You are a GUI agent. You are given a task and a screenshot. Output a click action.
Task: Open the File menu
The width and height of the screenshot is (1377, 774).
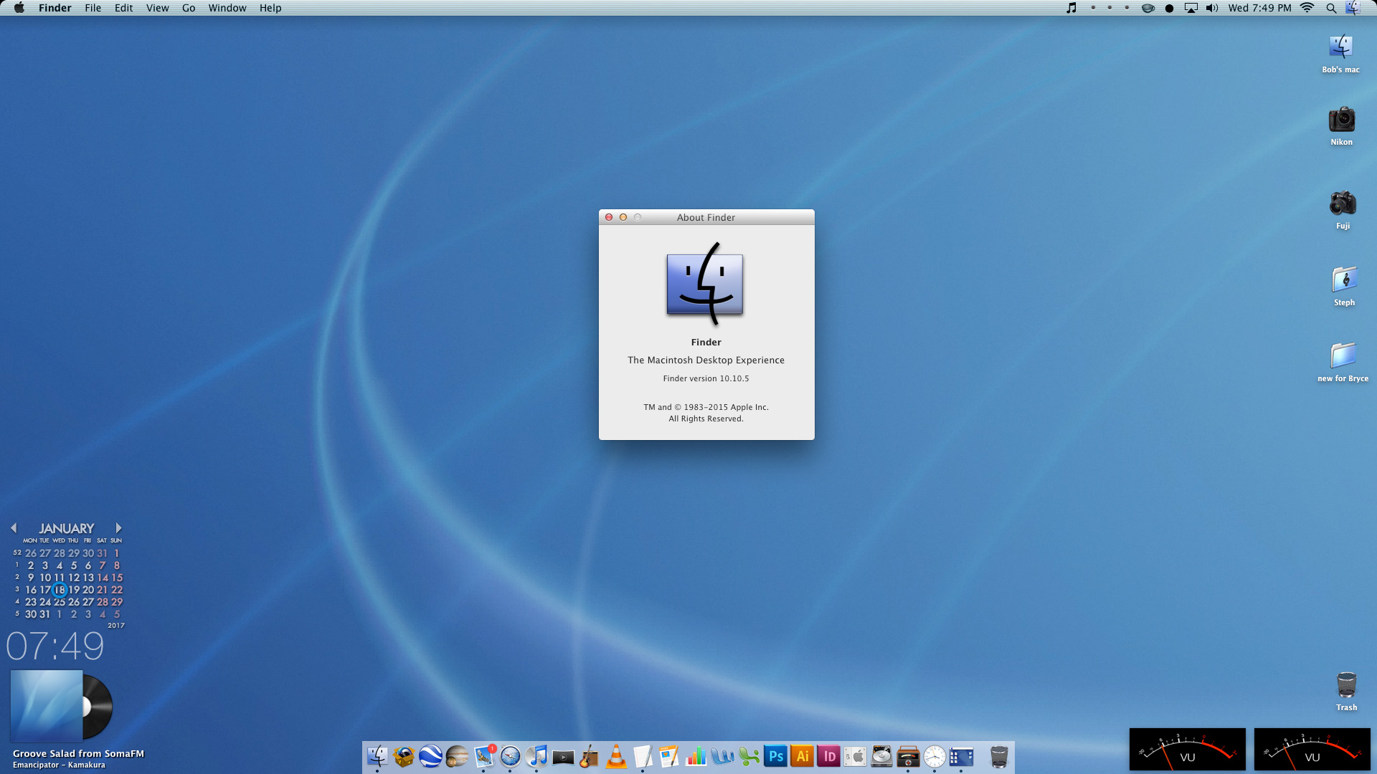click(93, 8)
